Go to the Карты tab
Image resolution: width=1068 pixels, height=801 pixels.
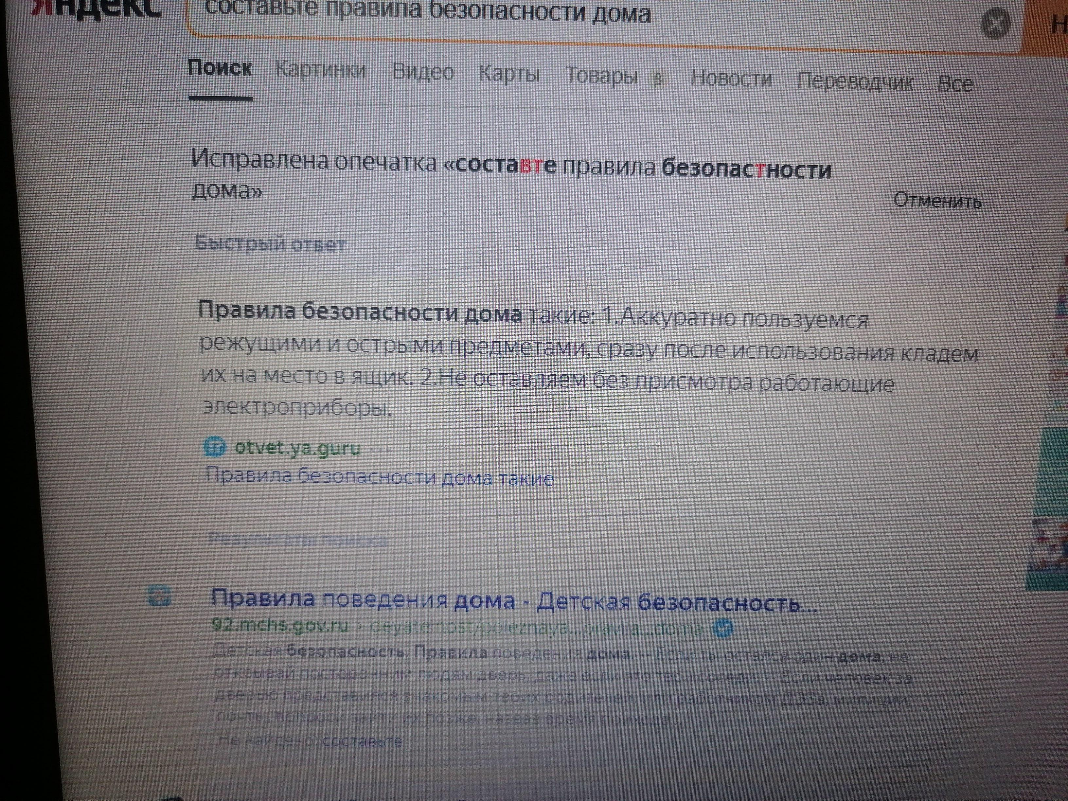click(x=509, y=74)
